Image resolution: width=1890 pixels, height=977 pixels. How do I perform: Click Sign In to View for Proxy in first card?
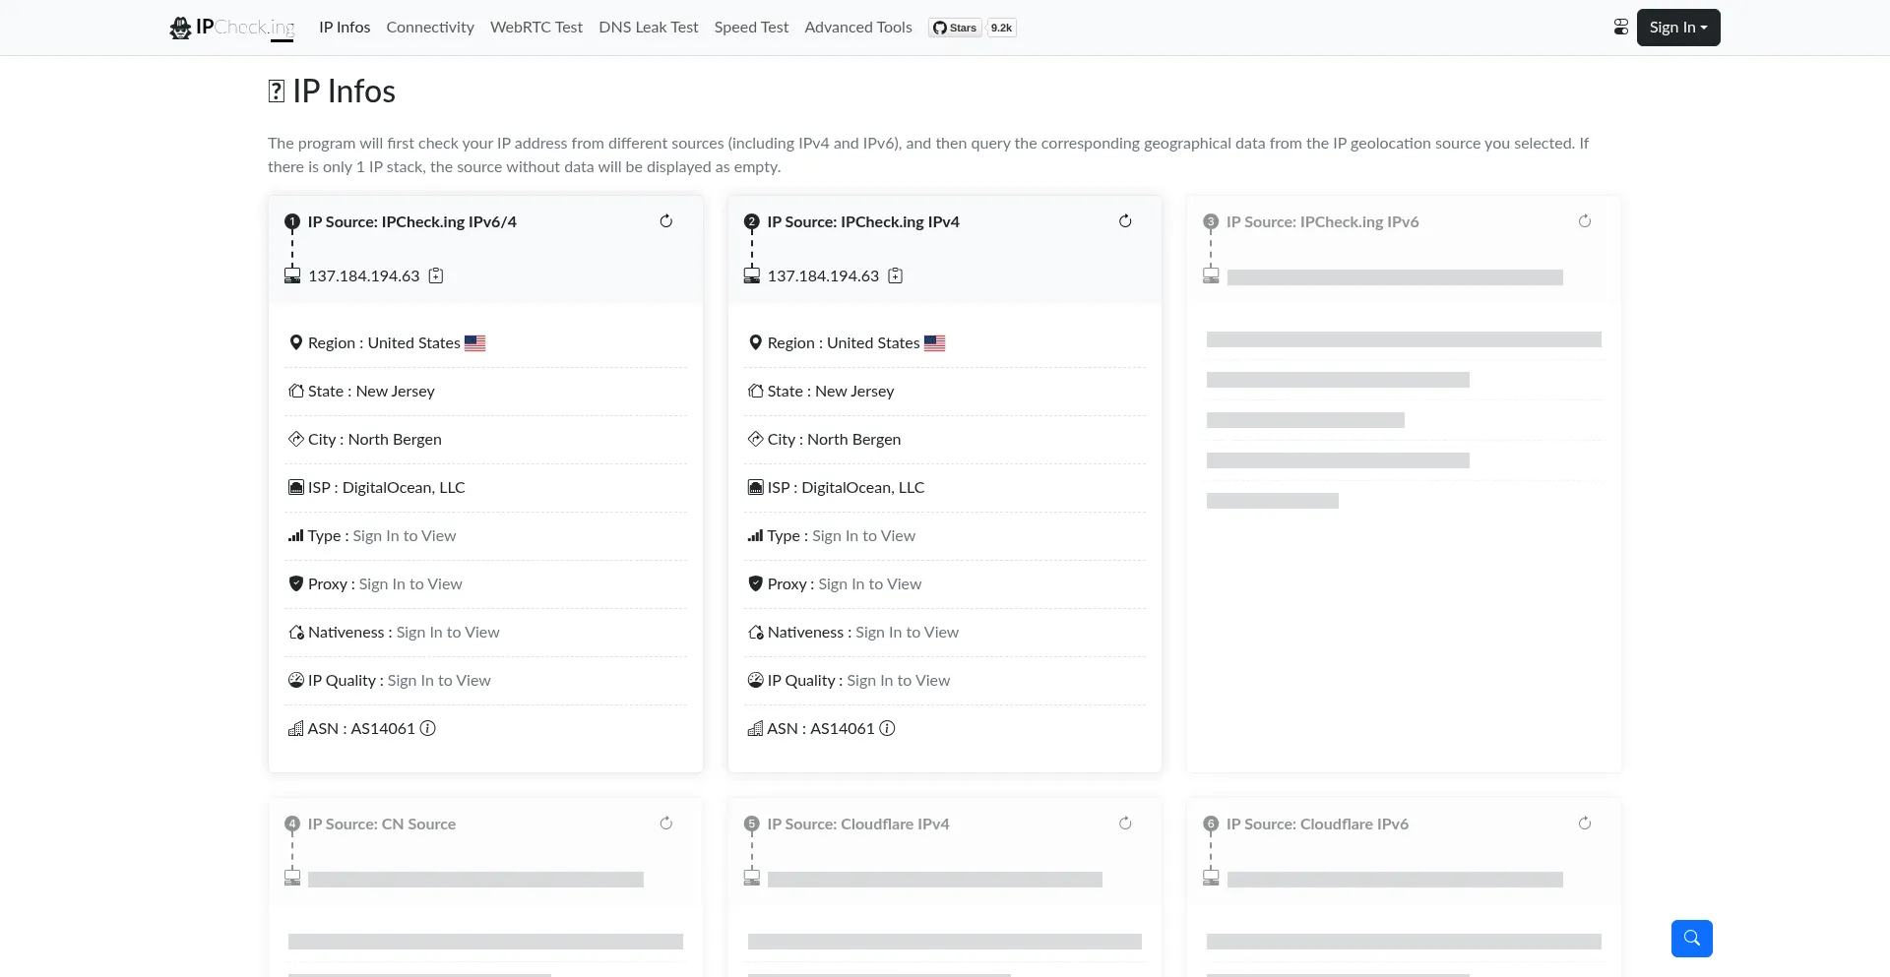410,584
